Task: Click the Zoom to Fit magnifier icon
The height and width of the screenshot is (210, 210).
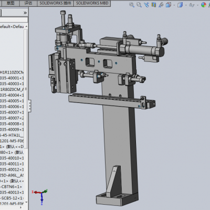Action: (x=131, y=5)
